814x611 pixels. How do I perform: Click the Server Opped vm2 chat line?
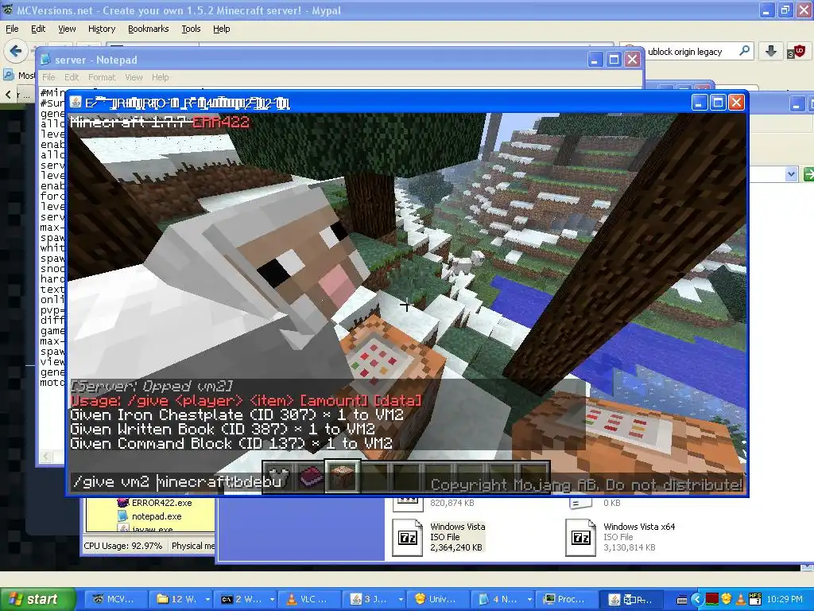tap(152, 386)
